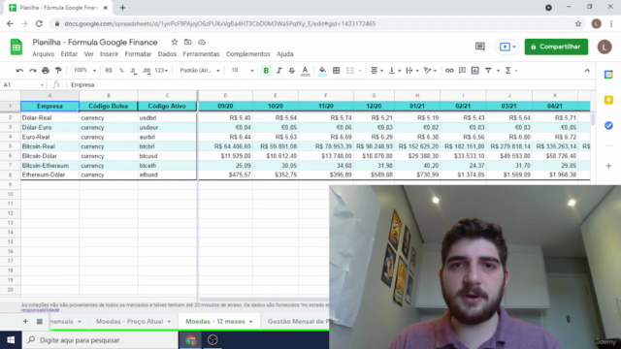The width and height of the screenshot is (621, 349).
Task: Reload the browser page
Action: pyautogui.click(x=39, y=23)
